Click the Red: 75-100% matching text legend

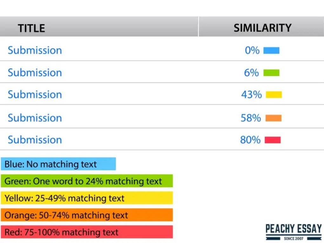(87, 232)
